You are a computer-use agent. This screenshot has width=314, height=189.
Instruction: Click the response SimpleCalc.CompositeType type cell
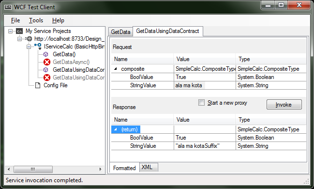[271, 129]
